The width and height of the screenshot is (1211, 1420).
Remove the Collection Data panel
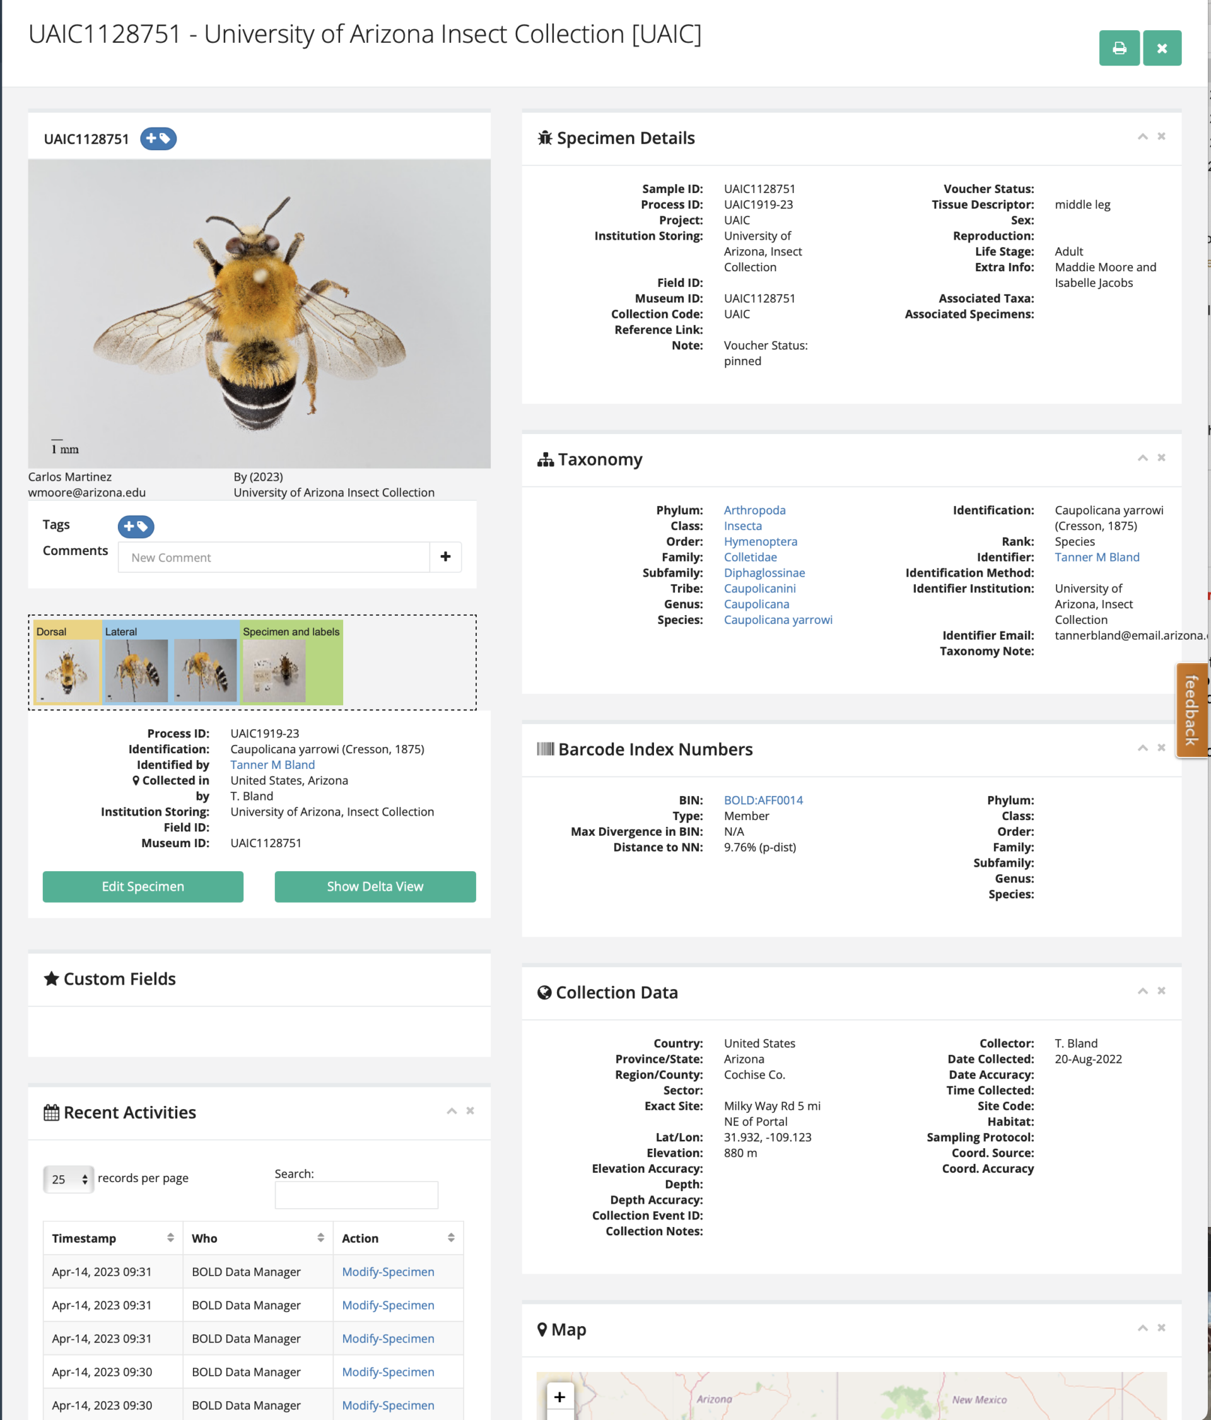(x=1161, y=991)
